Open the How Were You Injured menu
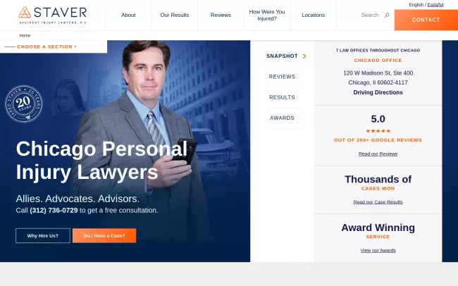Screen dimensions: 458x286 (267, 15)
